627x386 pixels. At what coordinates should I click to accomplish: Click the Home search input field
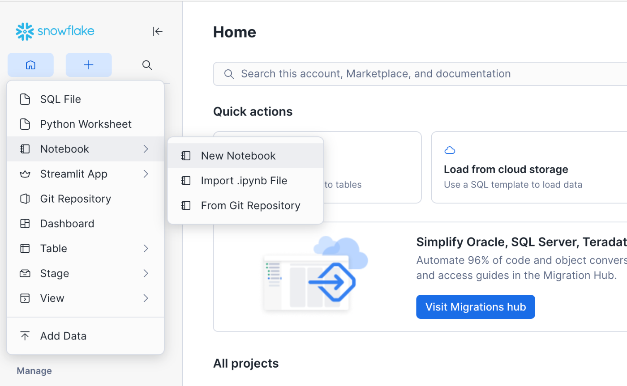coord(420,74)
